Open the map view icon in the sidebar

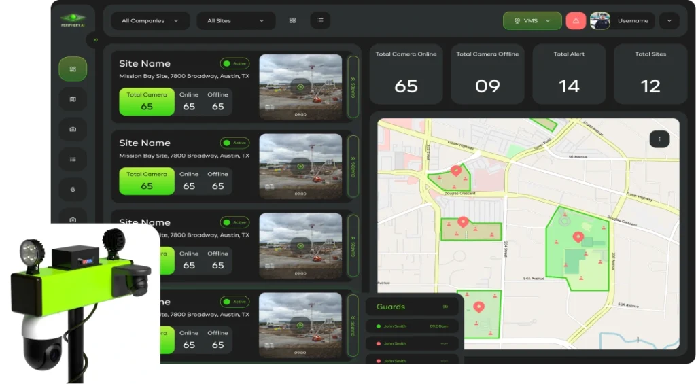(x=73, y=99)
